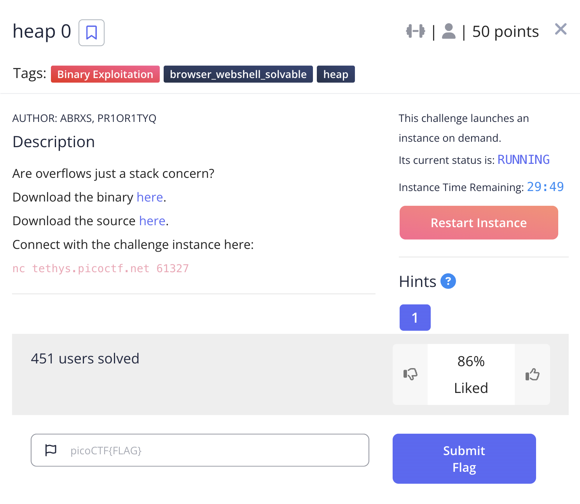Screen dimensions: 580x504
Task: Download the source via here link
Action: click(152, 221)
